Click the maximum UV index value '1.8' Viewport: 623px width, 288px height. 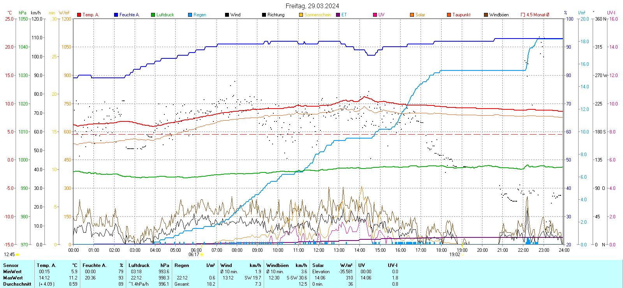[395, 278]
